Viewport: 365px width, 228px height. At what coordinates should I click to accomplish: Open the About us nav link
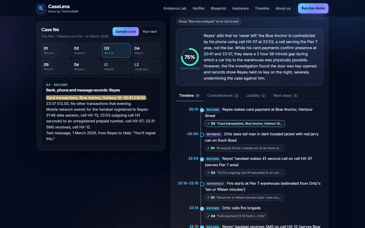coord(283,9)
